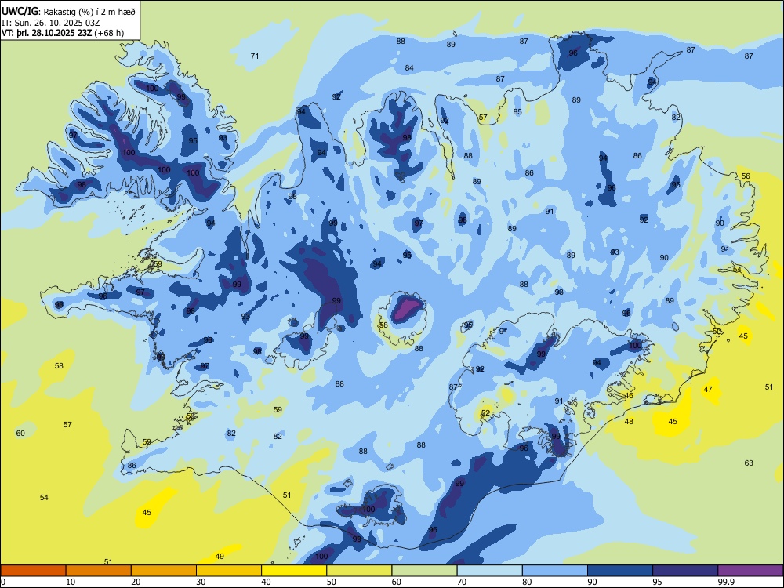Click the 40–50 bright yellow legend swatch
784x588 pixels.
coord(294,571)
